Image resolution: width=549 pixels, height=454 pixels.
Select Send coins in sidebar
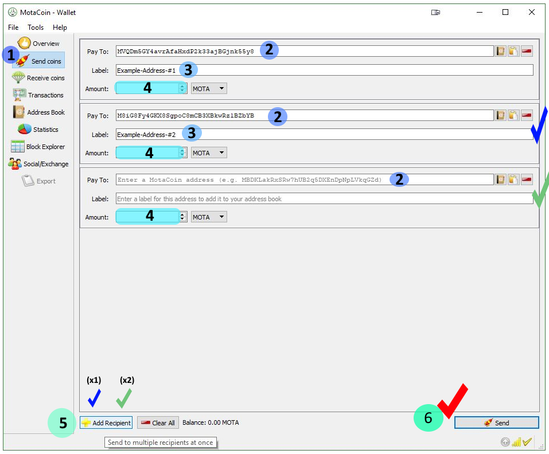[39, 61]
